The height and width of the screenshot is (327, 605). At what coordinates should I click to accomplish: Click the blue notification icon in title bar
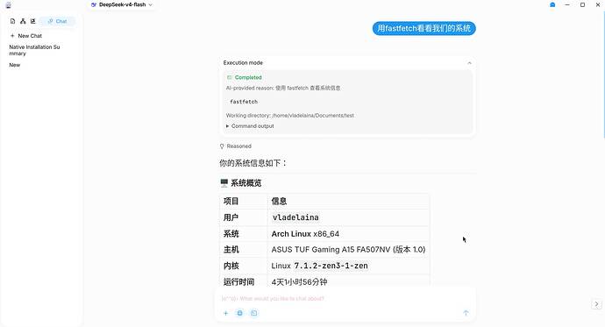click(x=552, y=4)
